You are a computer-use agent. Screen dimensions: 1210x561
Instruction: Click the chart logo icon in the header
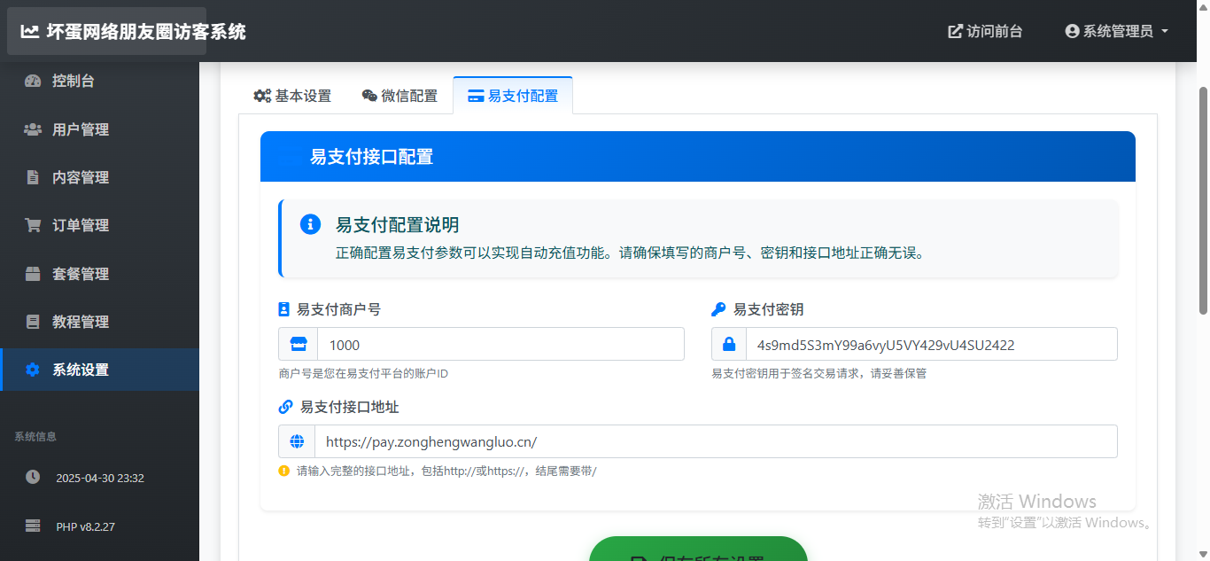(30, 32)
